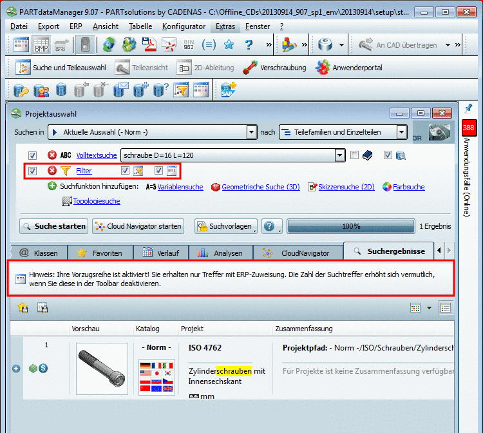Image resolution: width=483 pixels, height=433 pixels.
Task: Click the star favorites toolbar icon
Action: click(229, 44)
